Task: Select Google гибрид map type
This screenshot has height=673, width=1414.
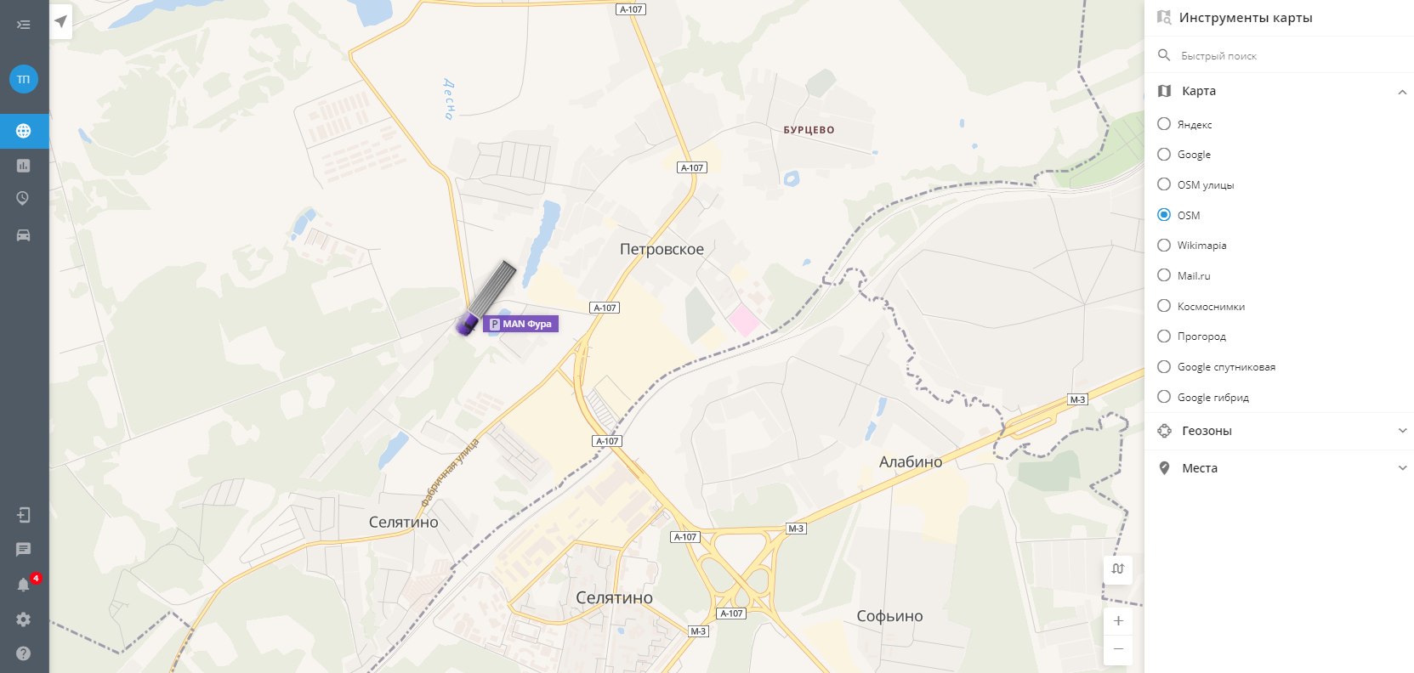Action: tap(1164, 397)
